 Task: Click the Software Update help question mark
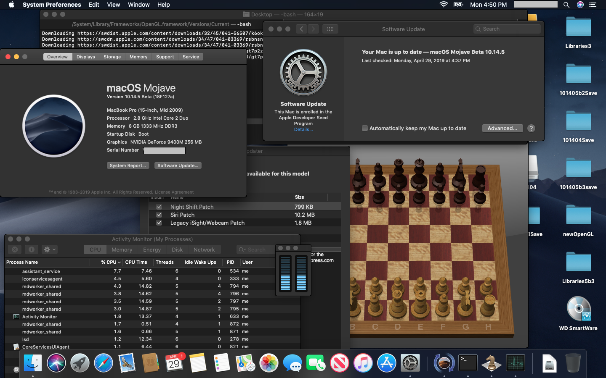[532, 129]
